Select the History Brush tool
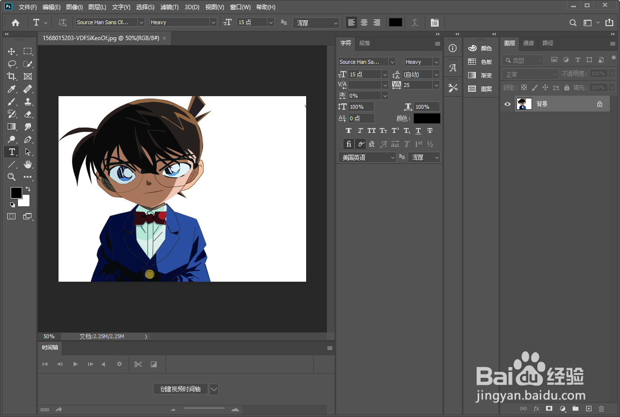The height and width of the screenshot is (417, 620). pyautogui.click(x=12, y=114)
